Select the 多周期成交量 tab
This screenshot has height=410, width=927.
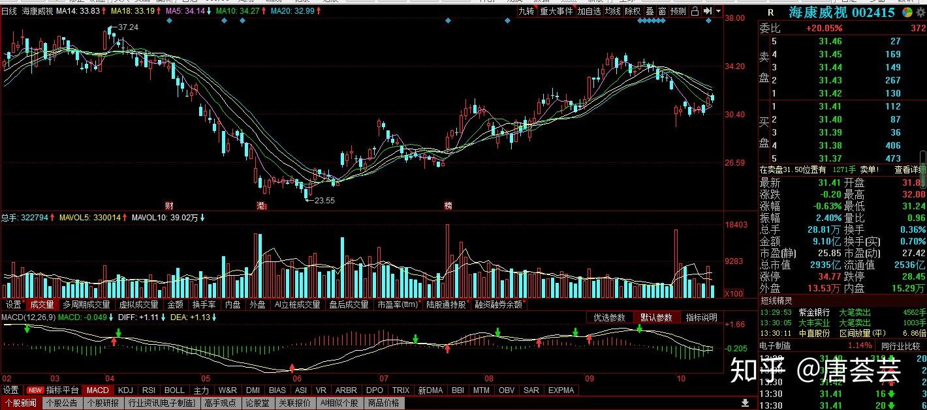coord(86,304)
